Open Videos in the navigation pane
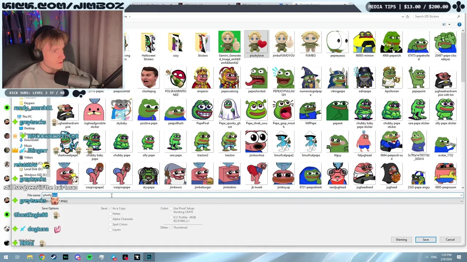 click(x=28, y=158)
